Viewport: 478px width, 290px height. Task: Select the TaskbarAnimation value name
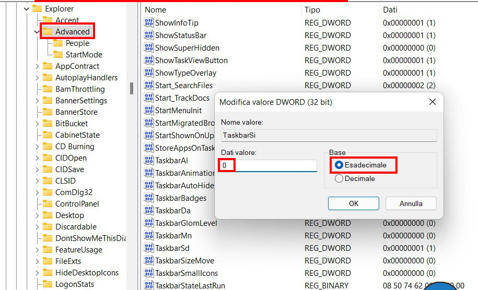185,173
